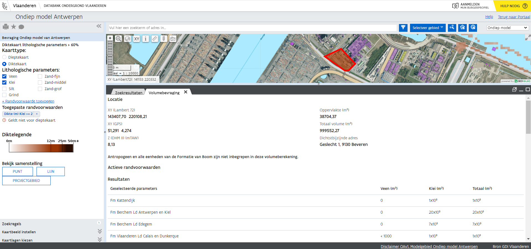Click the star favorites icon
The image size is (531, 249).
pos(14,27)
